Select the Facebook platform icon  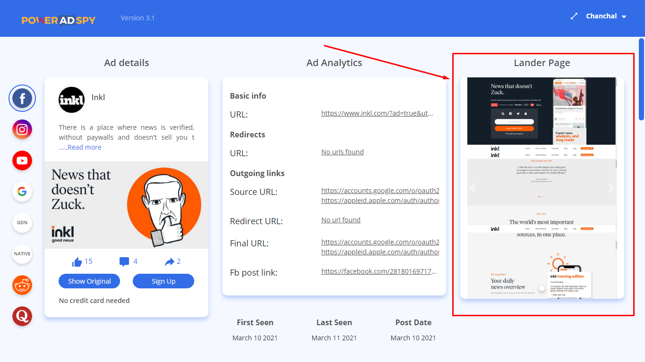point(22,98)
